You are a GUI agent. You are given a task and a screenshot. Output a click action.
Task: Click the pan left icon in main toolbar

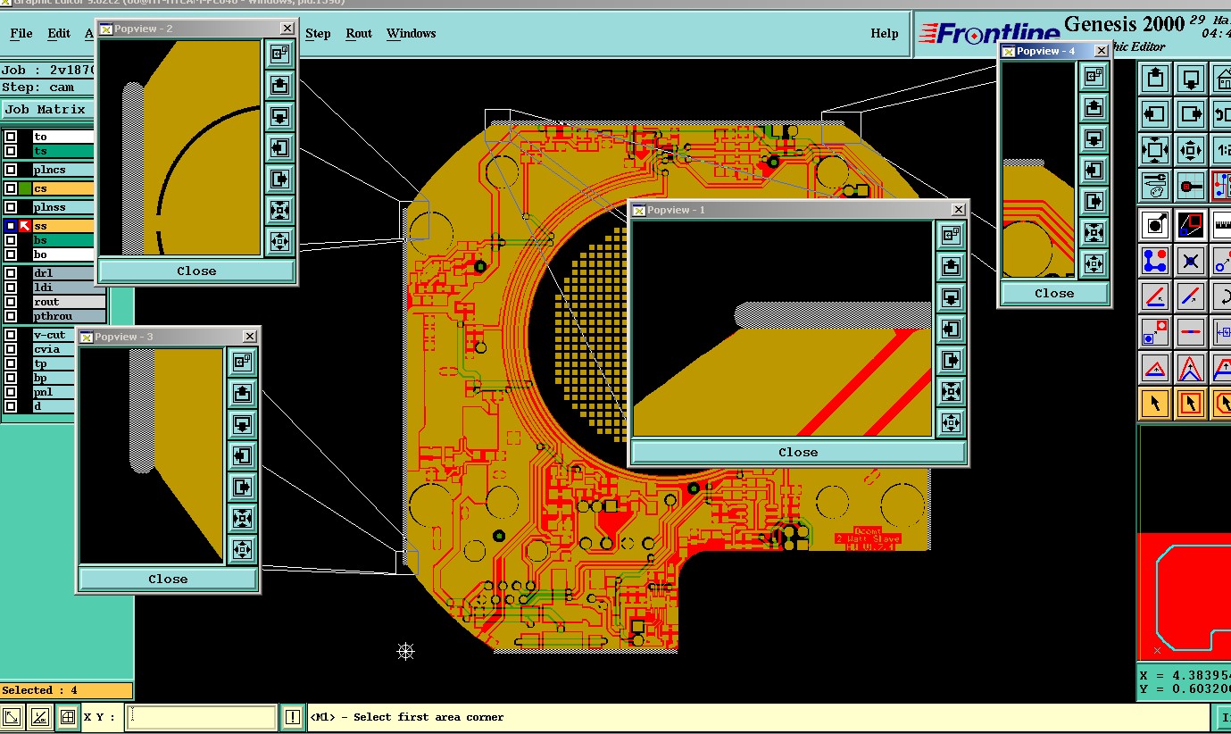[x=1156, y=114]
